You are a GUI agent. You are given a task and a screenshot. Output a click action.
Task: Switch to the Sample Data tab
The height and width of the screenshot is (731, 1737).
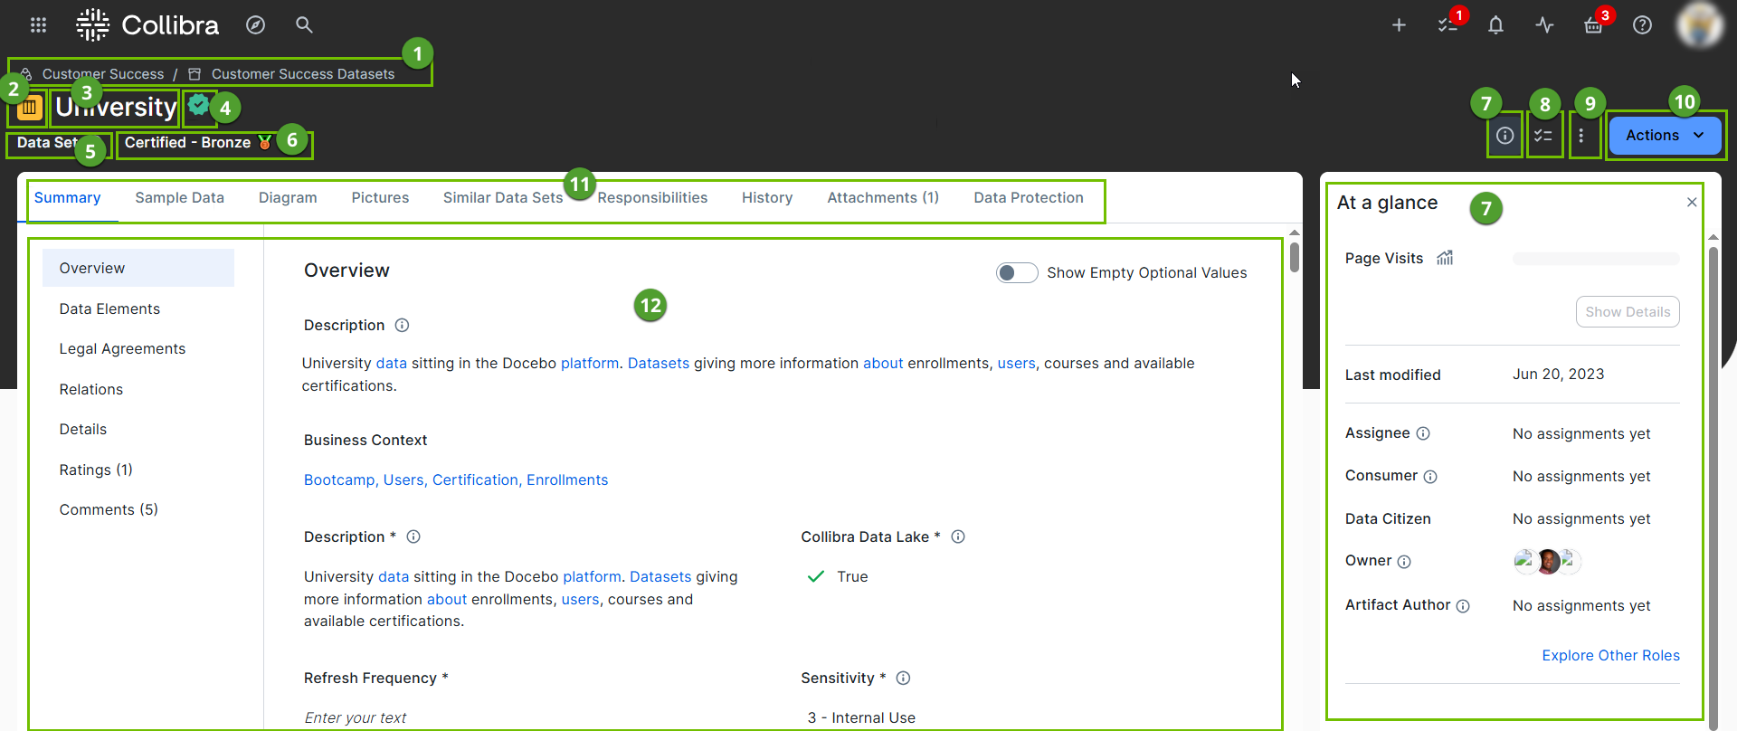pos(179,198)
